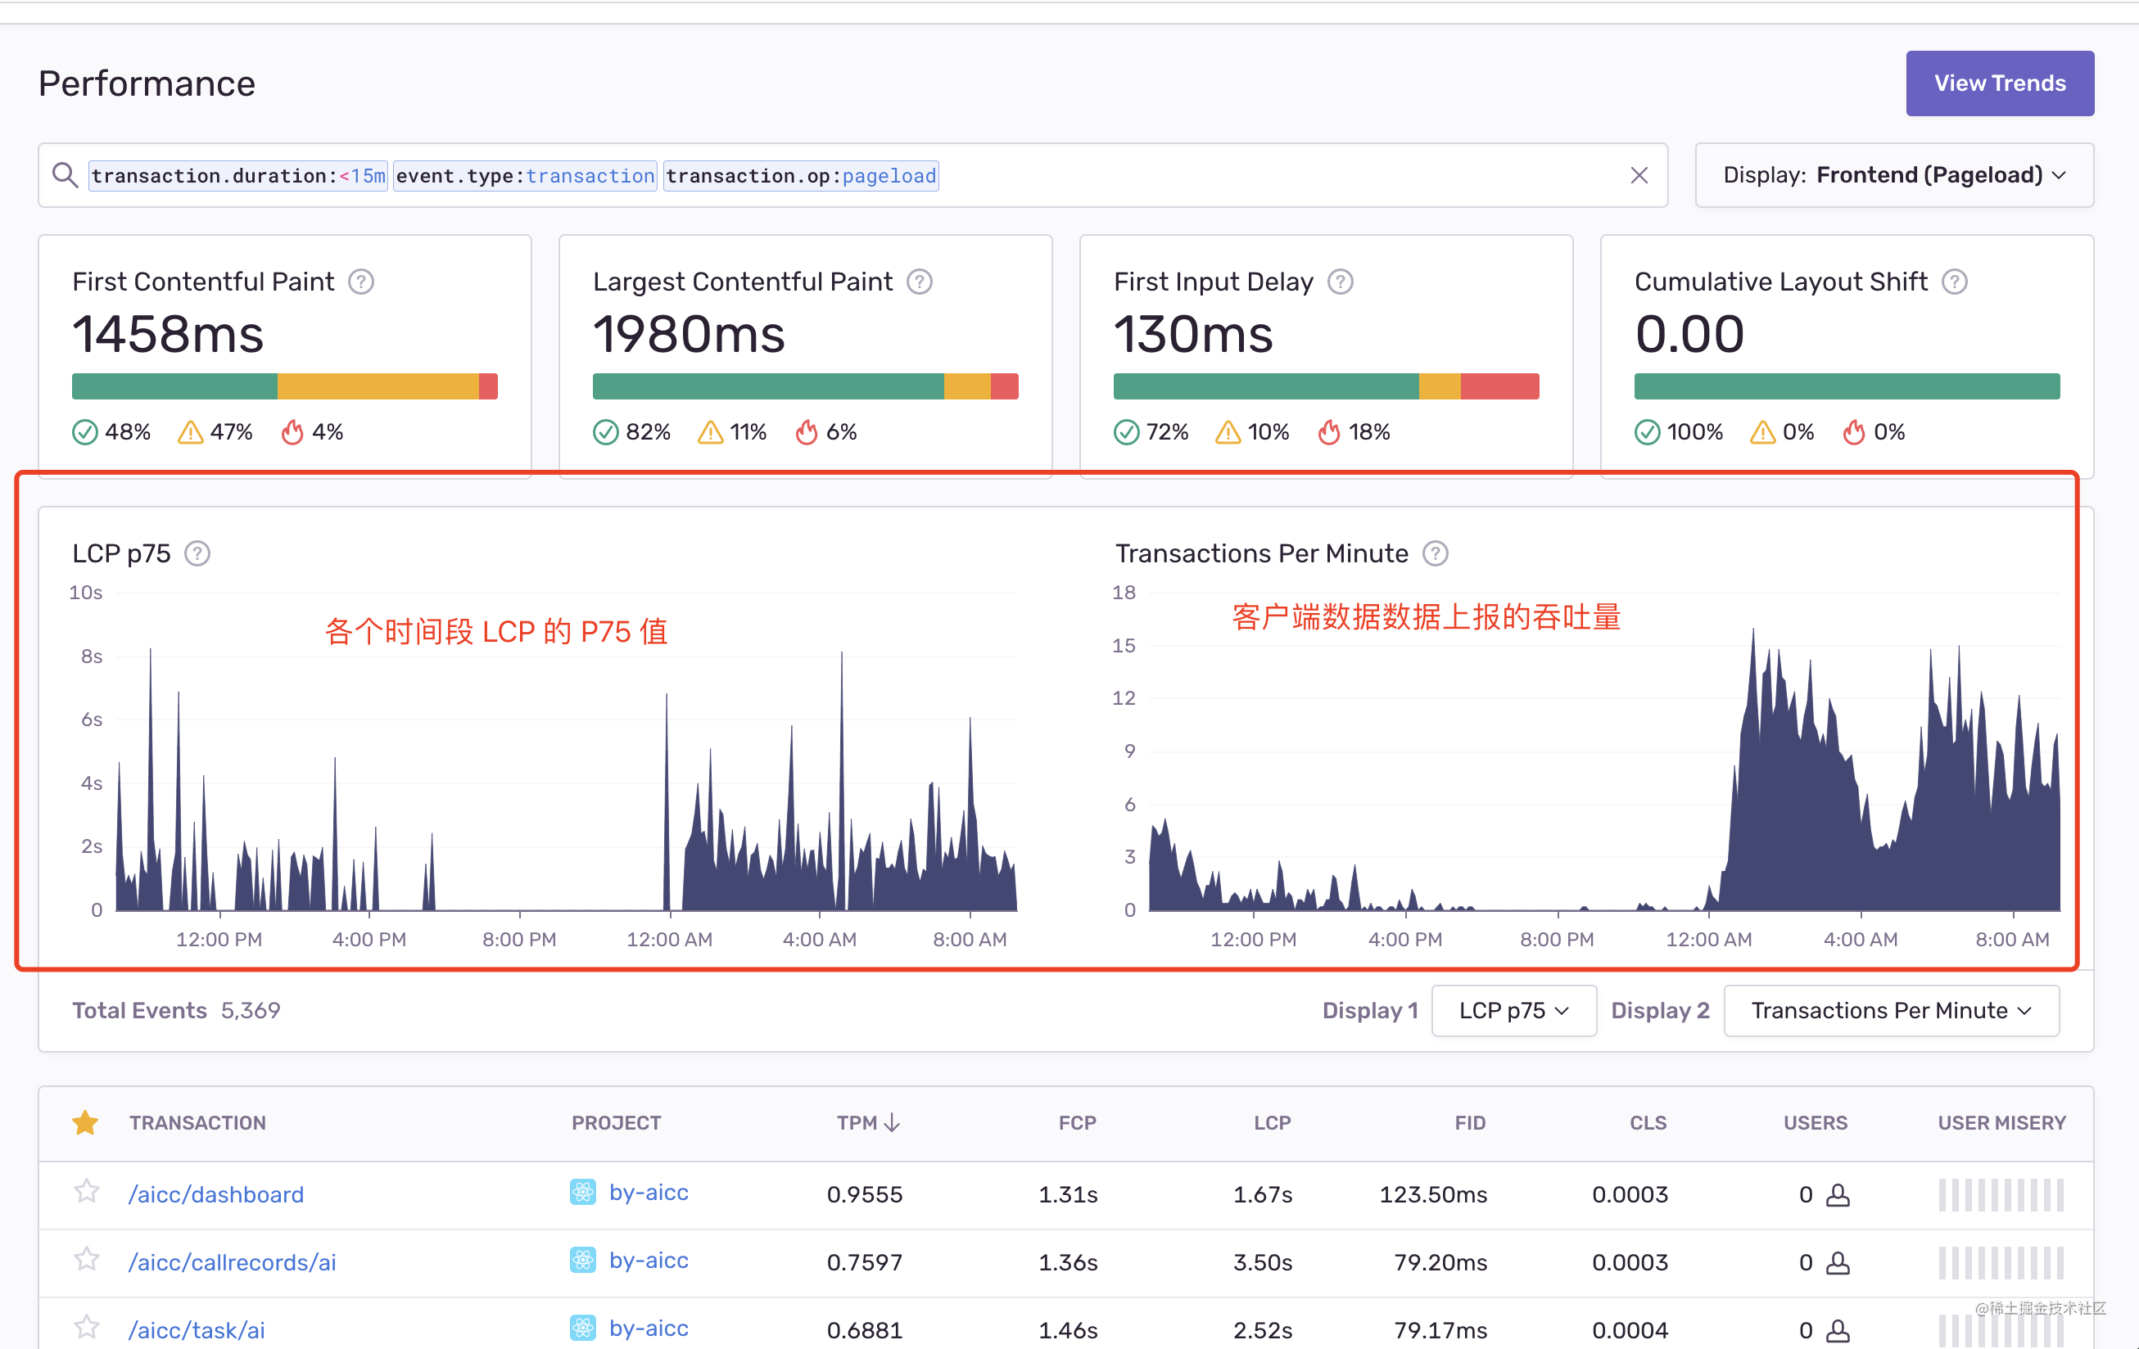
Task: Click the transaction.op:pageload search token
Action: (800, 176)
